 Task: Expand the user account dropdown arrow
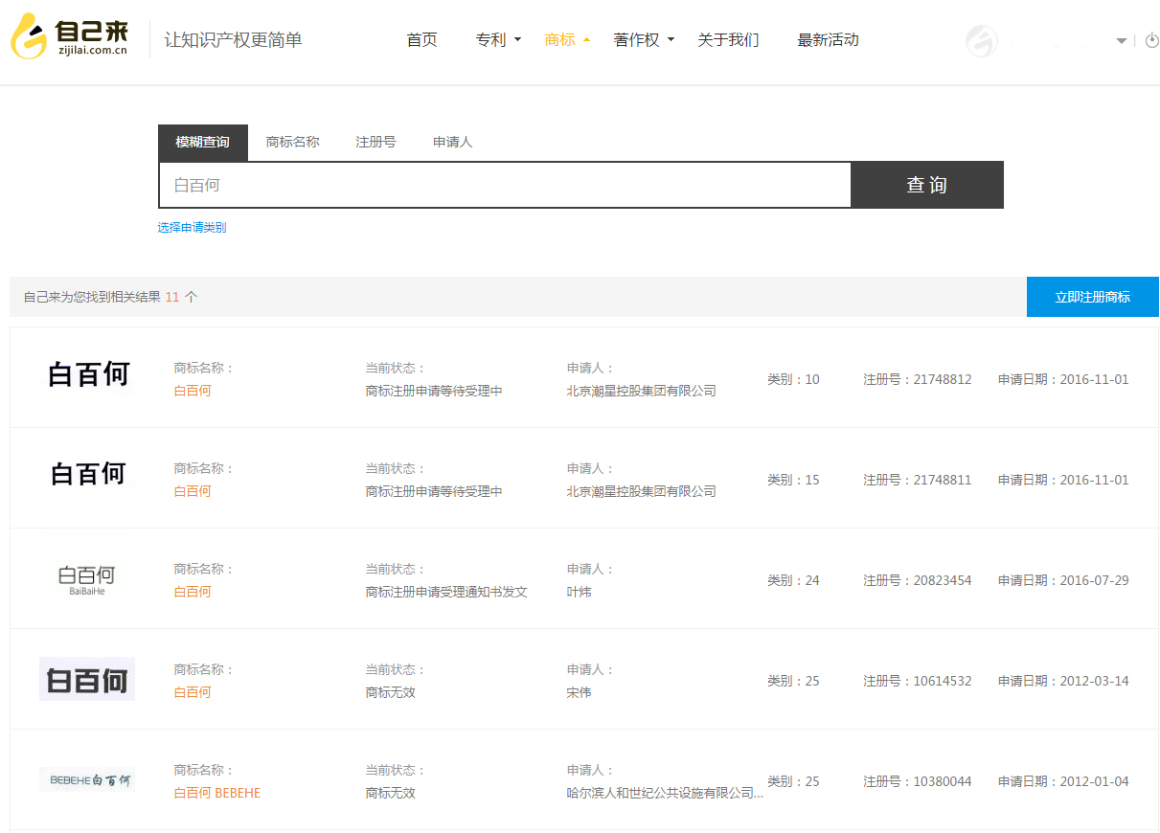point(1122,41)
